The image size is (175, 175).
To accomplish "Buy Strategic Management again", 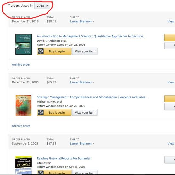I will click(x=54, y=113).
